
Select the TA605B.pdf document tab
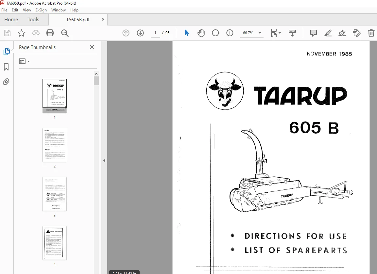78,20
